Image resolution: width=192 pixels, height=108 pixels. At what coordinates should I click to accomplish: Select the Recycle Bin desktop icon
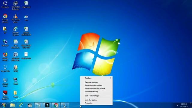tap(5, 69)
